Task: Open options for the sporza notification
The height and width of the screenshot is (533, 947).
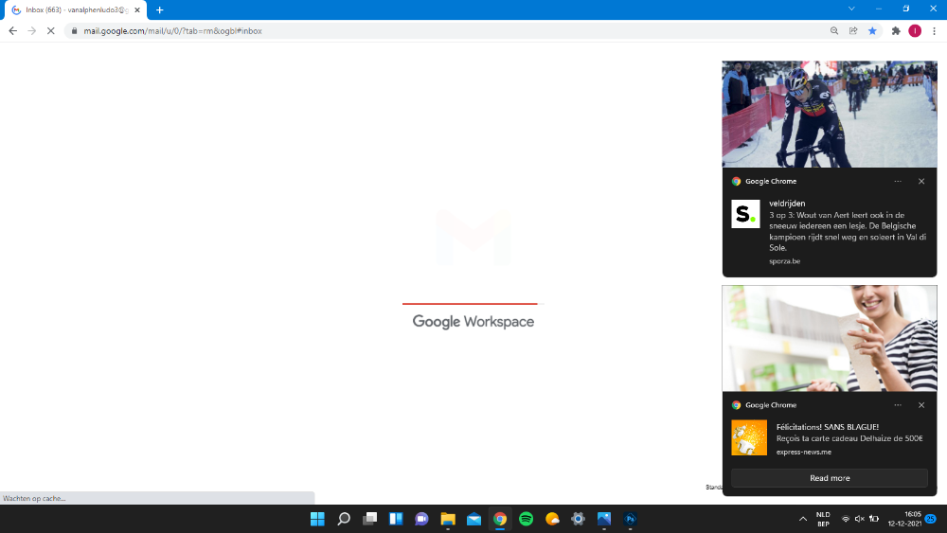Action: pos(898,181)
